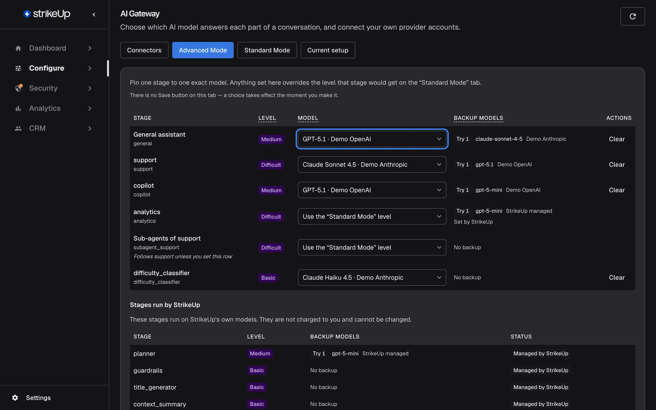Open model dropdown for difficulty_classifier stage
The width and height of the screenshot is (656, 410).
point(372,277)
